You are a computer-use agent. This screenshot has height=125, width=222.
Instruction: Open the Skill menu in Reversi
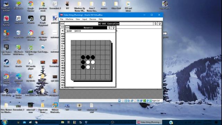pos(78,31)
